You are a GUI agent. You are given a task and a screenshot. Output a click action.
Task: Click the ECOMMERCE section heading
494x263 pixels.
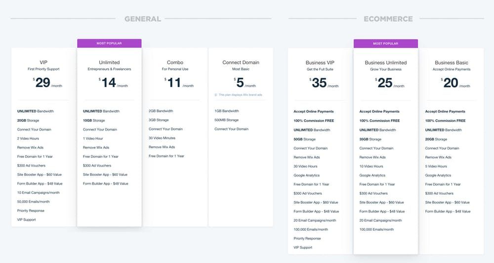(388, 19)
